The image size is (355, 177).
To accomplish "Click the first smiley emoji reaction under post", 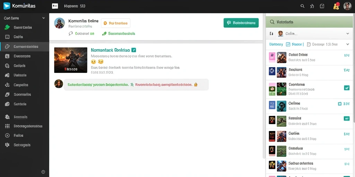I will 94,62.
